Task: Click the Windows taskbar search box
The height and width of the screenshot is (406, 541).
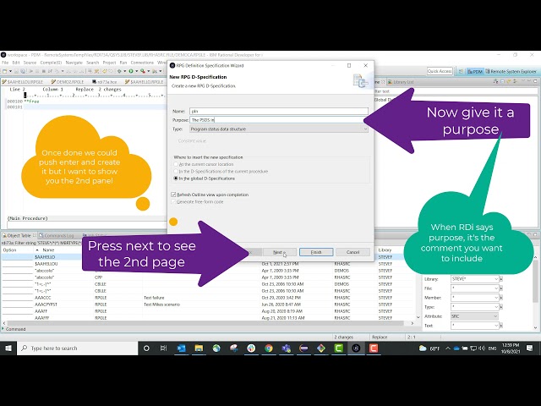Action: pyautogui.click(x=78, y=348)
